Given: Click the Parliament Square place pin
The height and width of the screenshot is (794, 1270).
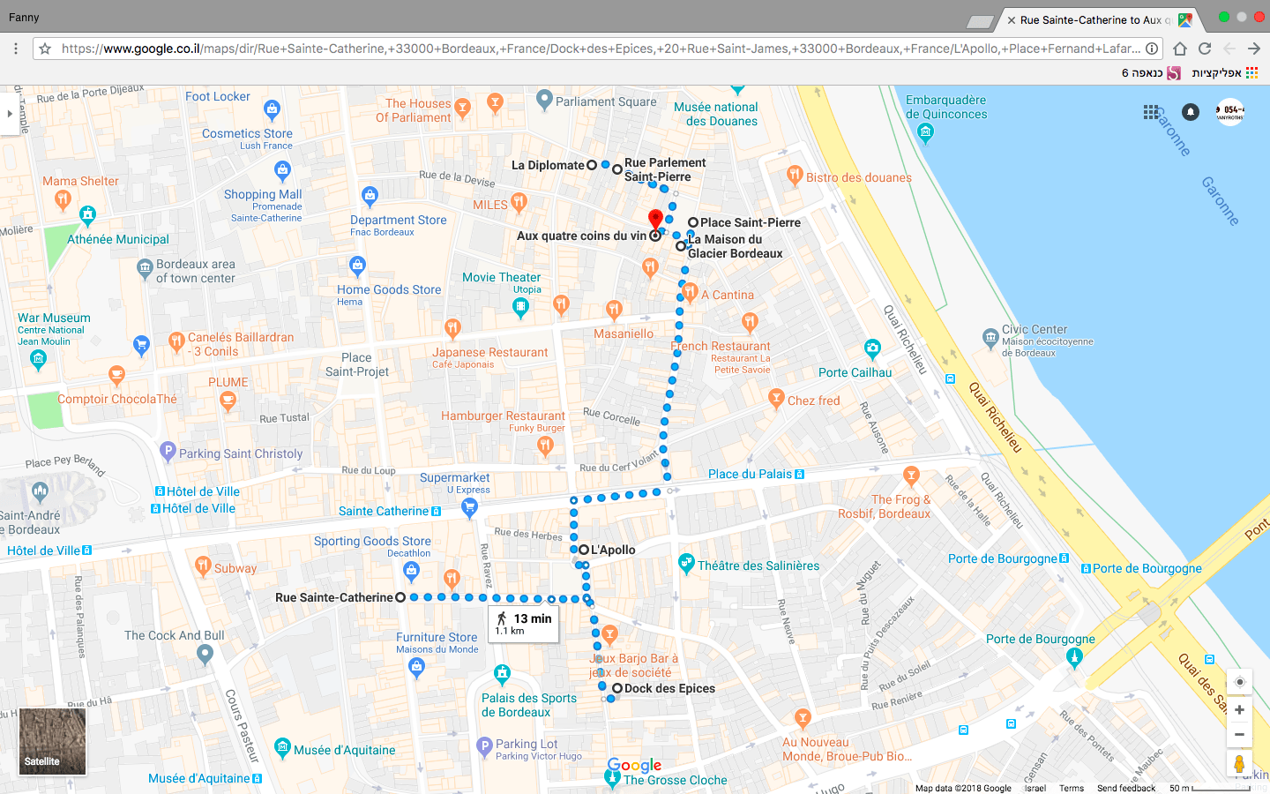Looking at the screenshot, I should click(x=544, y=100).
